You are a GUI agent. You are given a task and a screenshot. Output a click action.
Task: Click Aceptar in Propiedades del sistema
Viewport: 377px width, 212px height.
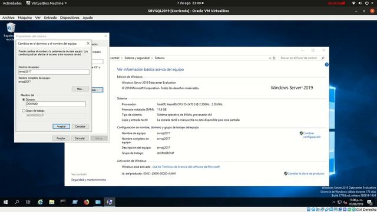point(61,138)
